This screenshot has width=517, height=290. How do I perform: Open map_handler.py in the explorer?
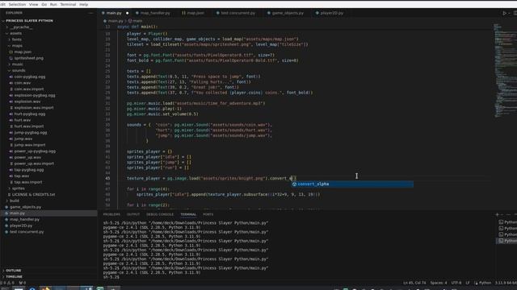(x=24, y=219)
